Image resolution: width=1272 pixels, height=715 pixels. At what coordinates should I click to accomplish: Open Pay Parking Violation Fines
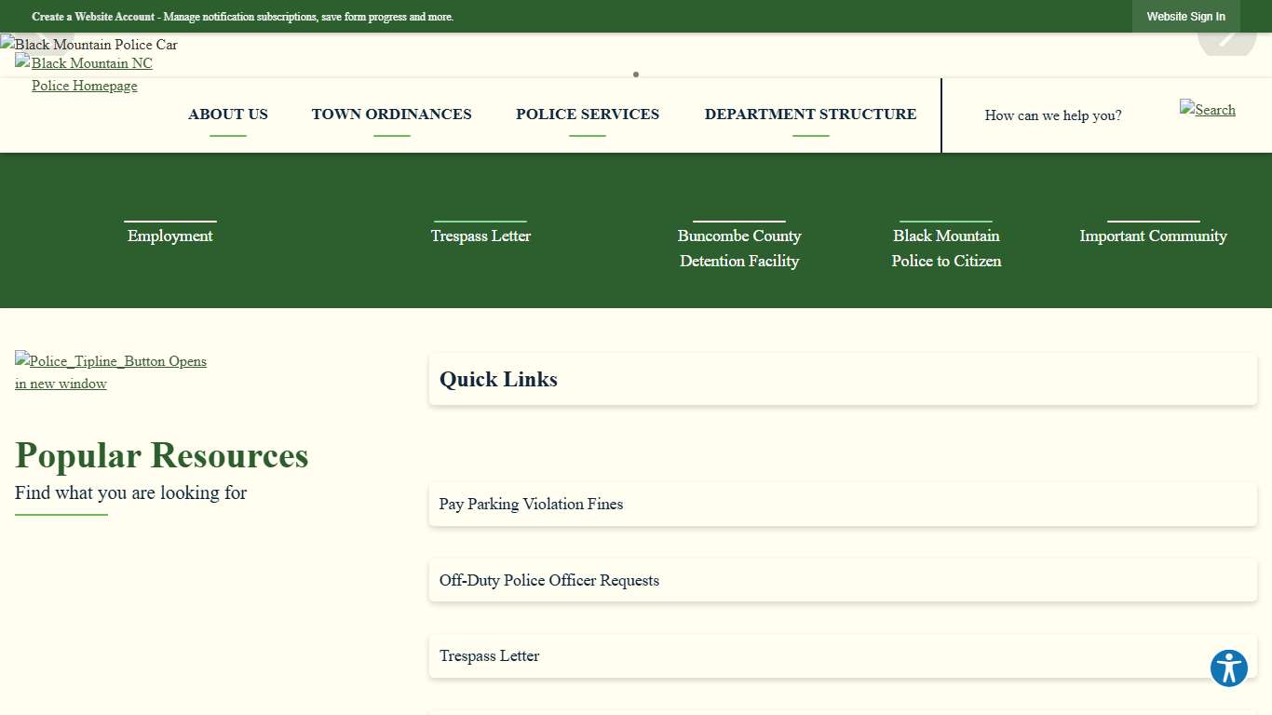coord(531,504)
